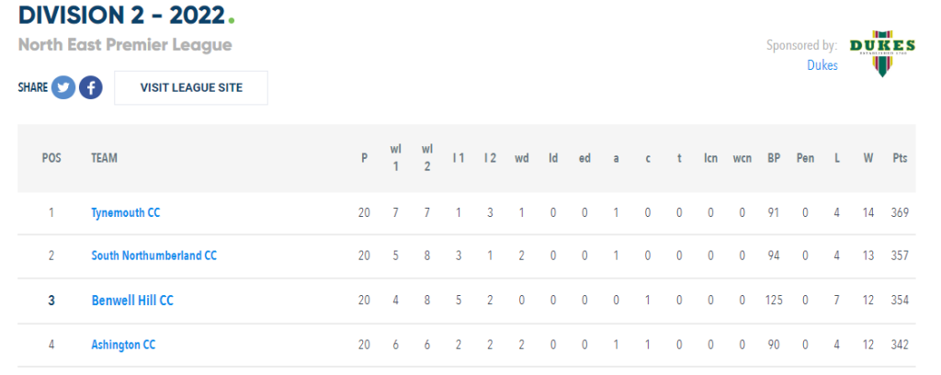Click the wd column header

(522, 158)
